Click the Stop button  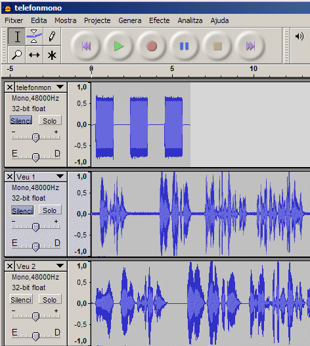(x=217, y=46)
